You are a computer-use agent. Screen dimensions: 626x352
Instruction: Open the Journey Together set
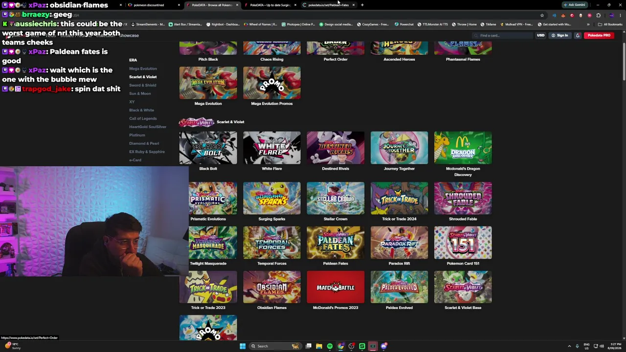point(399,148)
